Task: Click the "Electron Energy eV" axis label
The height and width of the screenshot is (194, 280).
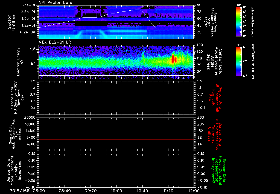Action: point(20,62)
